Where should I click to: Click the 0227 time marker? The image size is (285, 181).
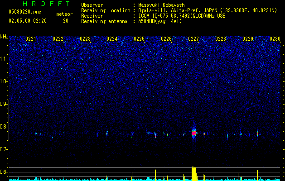click(x=193, y=39)
